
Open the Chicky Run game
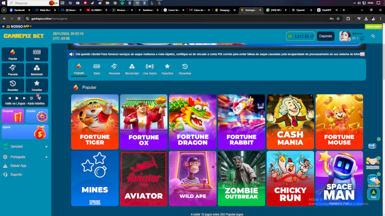(x=290, y=179)
